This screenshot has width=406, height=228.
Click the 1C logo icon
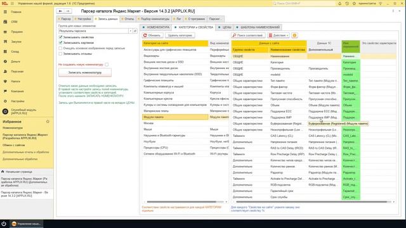point(4,3)
